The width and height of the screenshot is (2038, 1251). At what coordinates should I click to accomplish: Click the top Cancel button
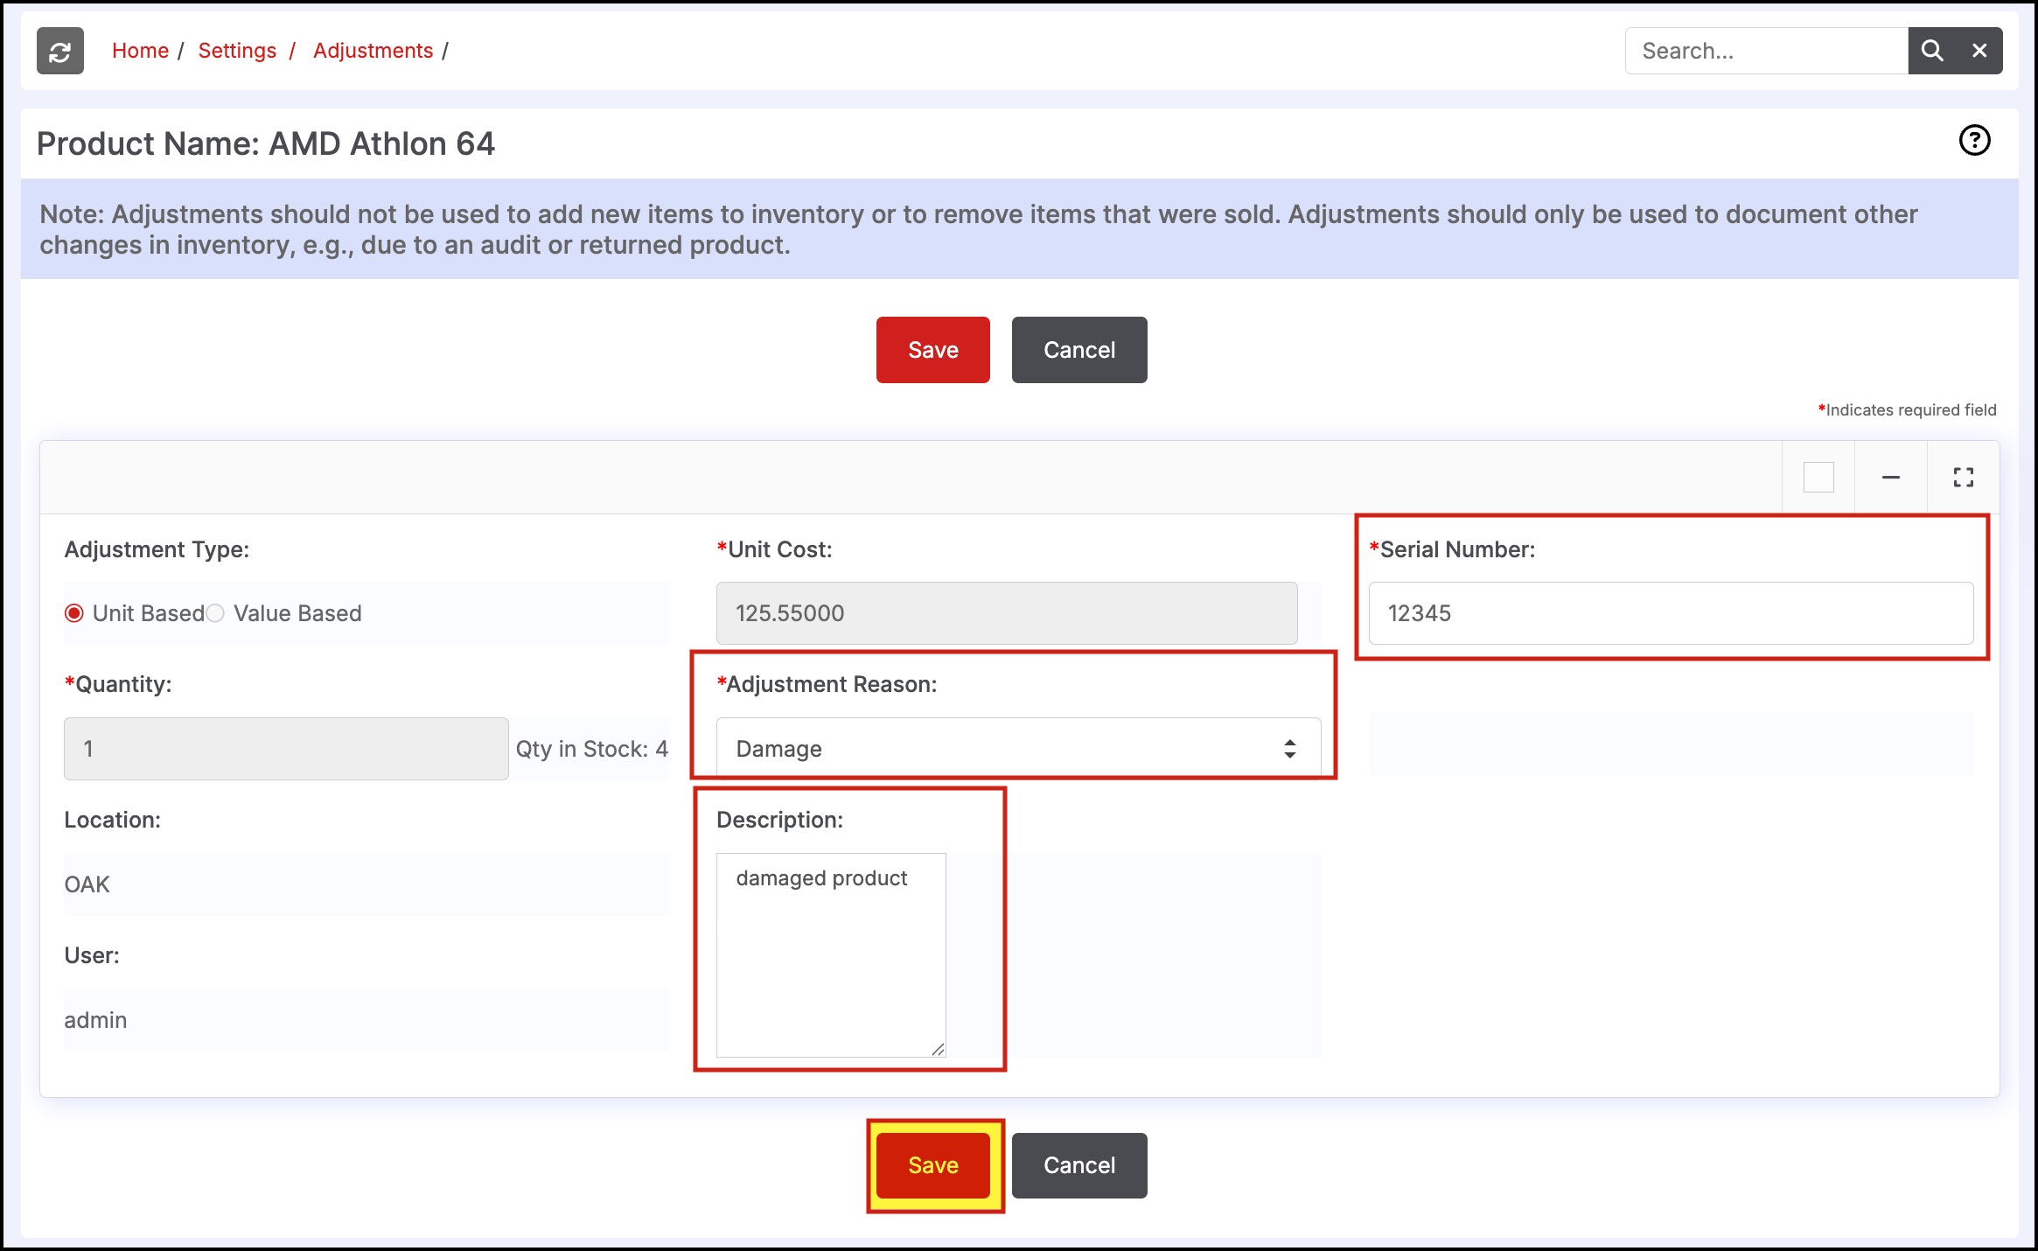coord(1079,350)
